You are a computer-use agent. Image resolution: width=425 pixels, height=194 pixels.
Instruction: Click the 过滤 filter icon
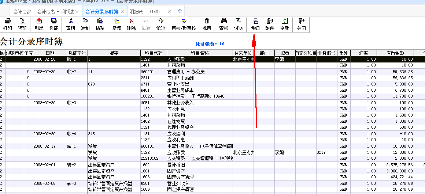pos(239,24)
